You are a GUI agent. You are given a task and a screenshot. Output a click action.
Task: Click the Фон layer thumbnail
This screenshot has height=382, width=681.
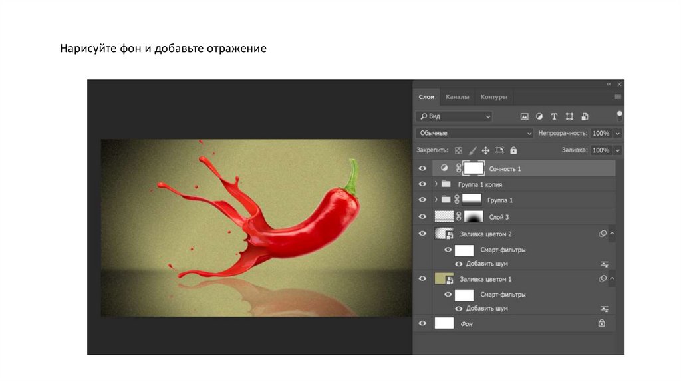(444, 323)
